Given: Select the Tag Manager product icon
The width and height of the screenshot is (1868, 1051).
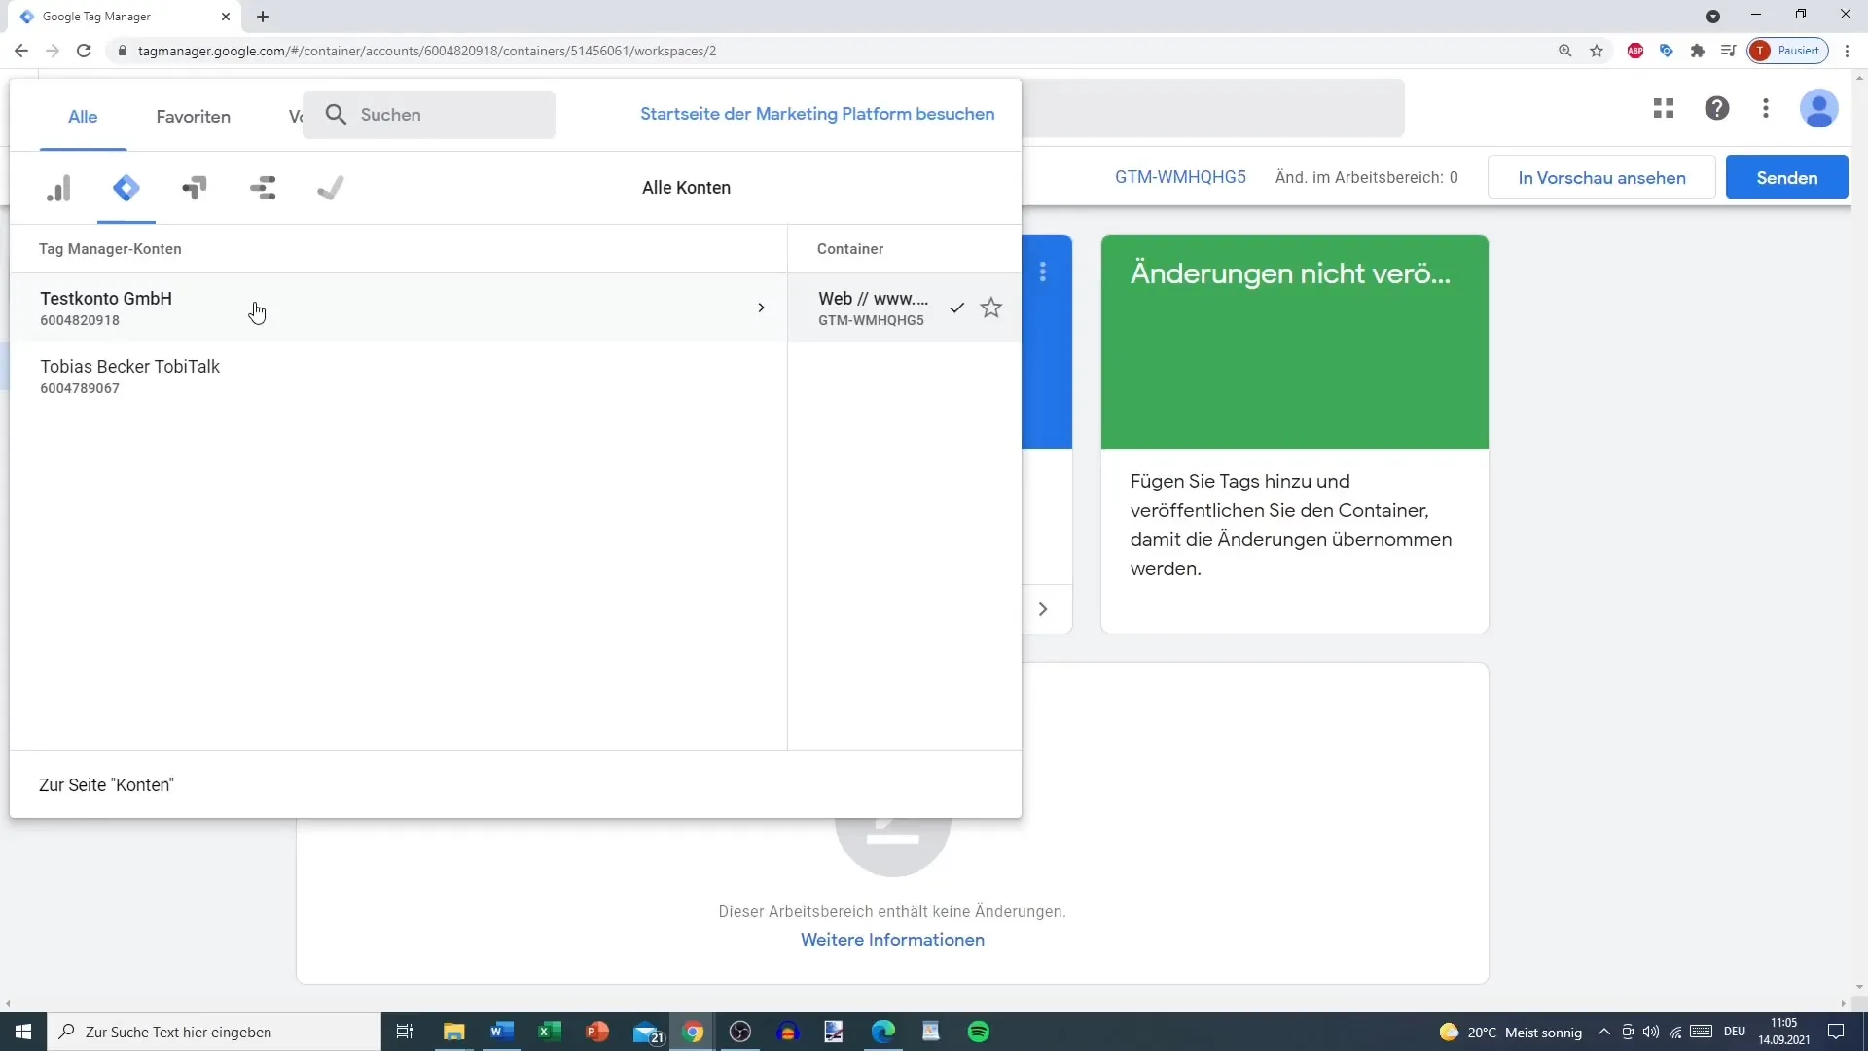Looking at the screenshot, I should point(126,188).
